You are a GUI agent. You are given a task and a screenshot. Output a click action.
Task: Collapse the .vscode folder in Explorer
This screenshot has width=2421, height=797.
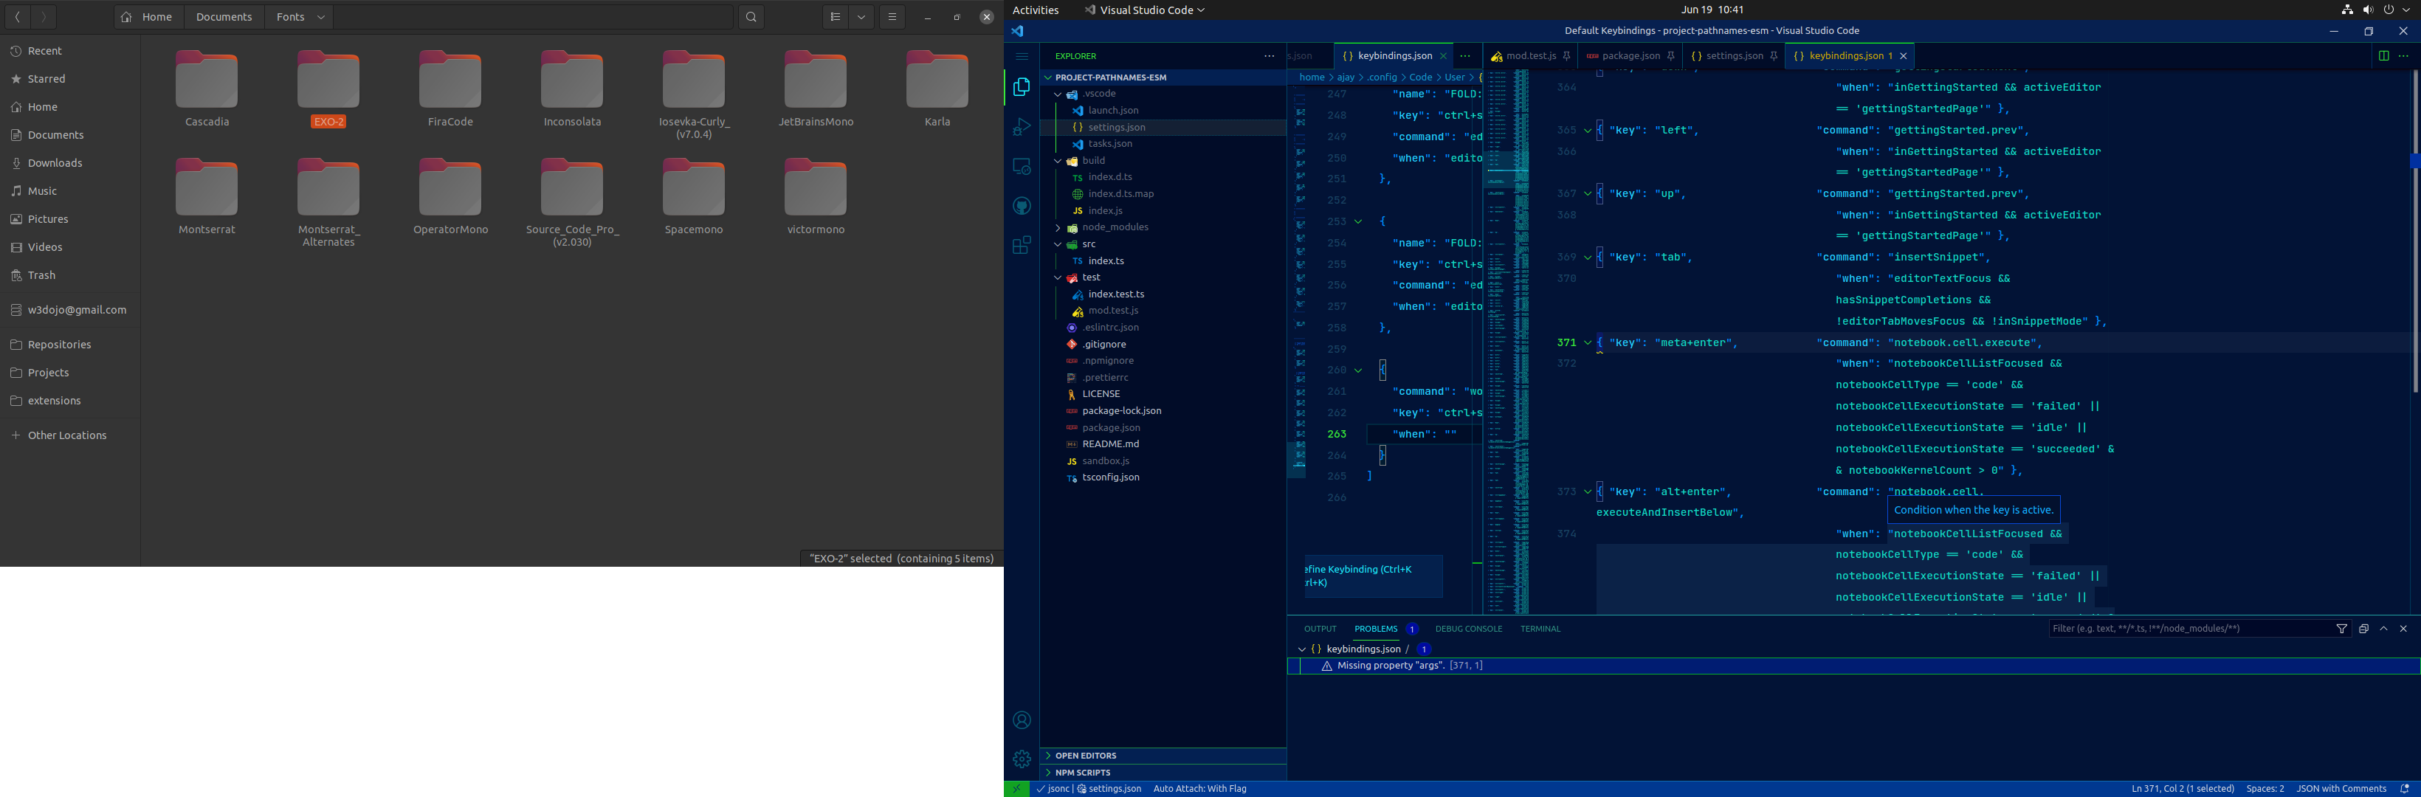point(1057,94)
